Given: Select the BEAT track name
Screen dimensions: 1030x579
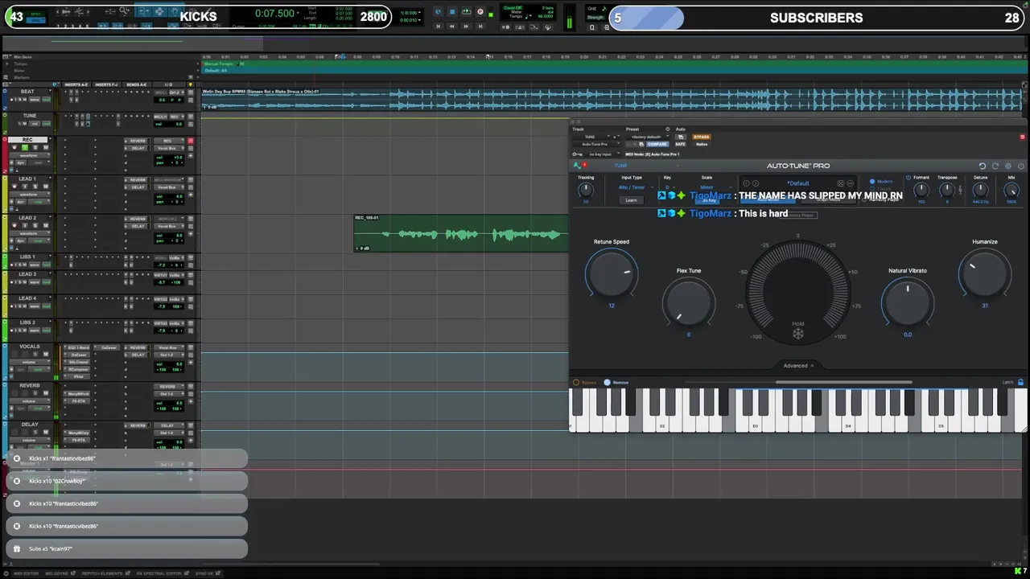Looking at the screenshot, I should coord(27,92).
